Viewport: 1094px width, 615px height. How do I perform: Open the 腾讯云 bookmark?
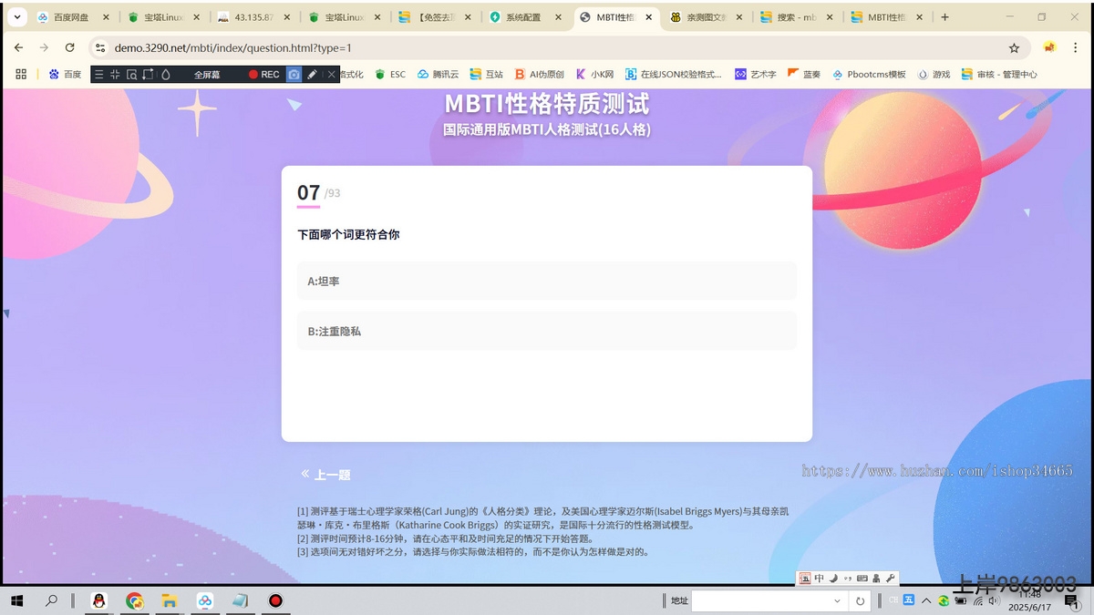(438, 75)
